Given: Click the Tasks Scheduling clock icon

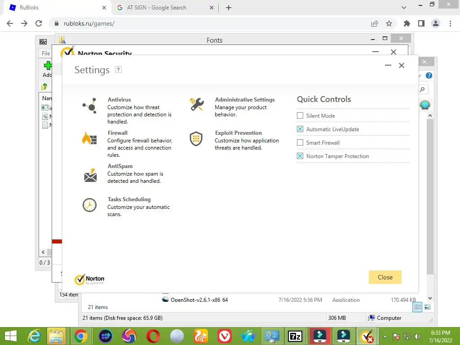Looking at the screenshot, I should pos(89,205).
